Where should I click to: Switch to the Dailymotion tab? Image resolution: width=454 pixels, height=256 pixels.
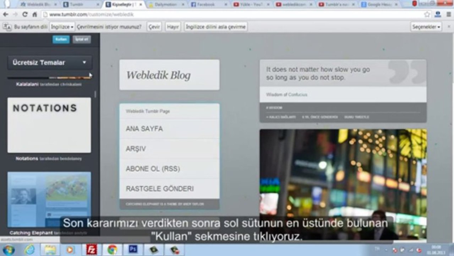point(166,5)
